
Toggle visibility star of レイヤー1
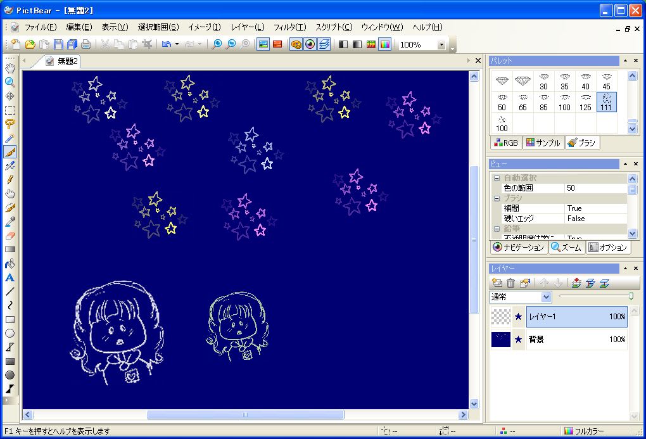click(518, 317)
